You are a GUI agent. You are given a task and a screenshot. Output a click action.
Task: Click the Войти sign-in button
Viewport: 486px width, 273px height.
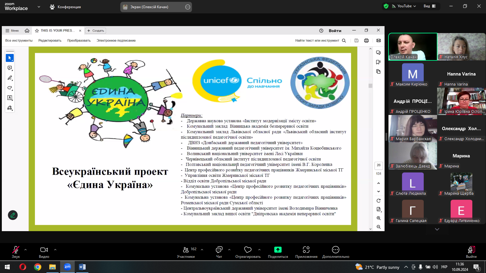pos(335,31)
